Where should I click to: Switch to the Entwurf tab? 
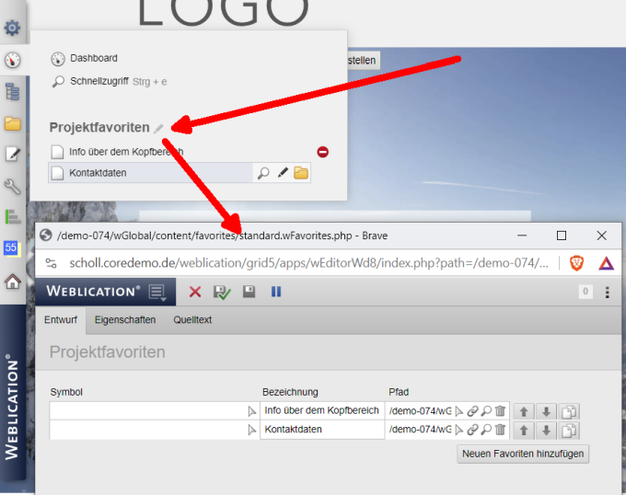[x=61, y=320]
